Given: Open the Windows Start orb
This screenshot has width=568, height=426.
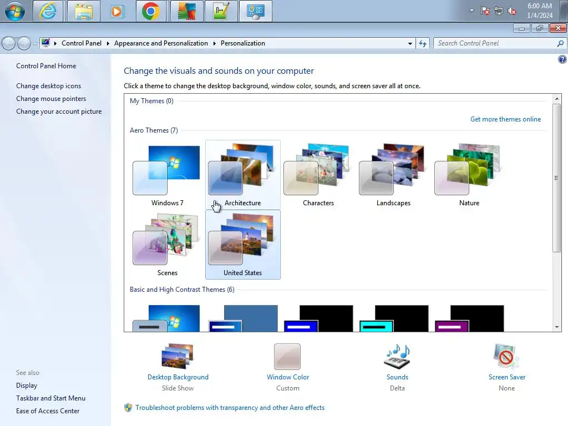Looking at the screenshot, I should (15, 11).
